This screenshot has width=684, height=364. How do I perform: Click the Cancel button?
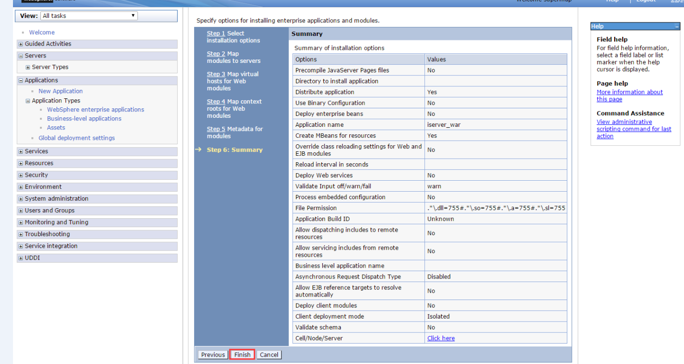coord(269,355)
